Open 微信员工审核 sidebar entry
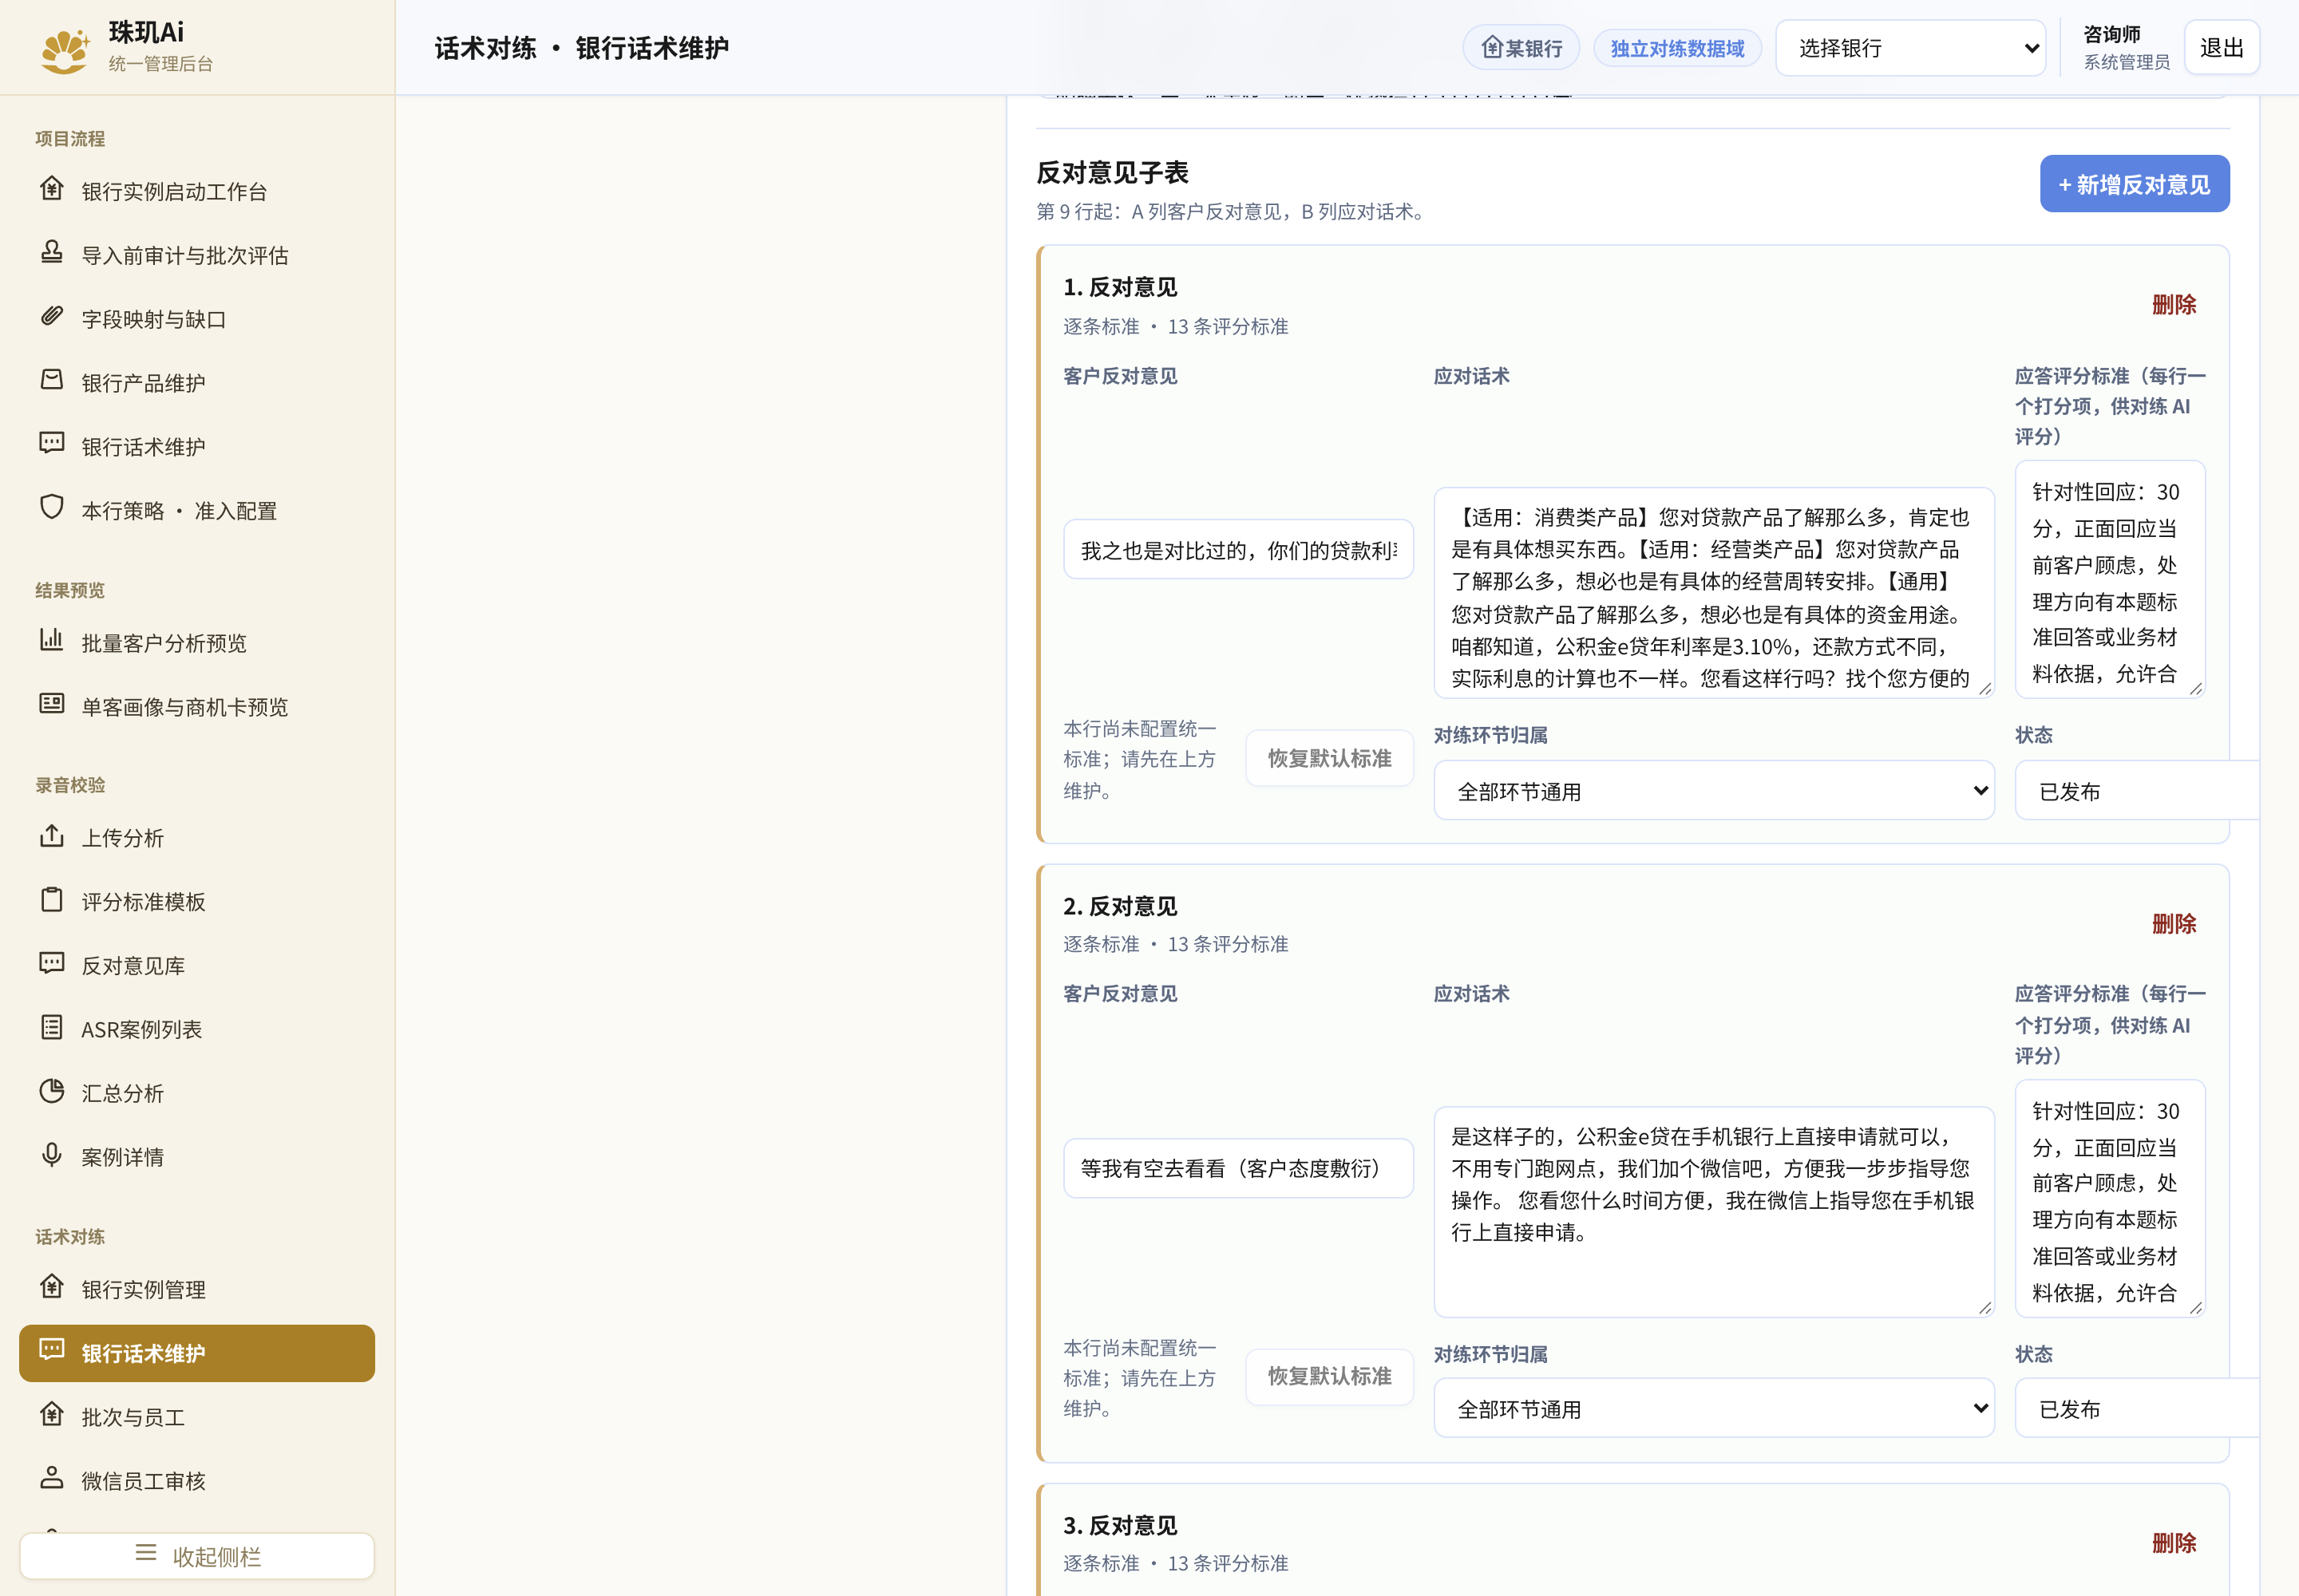The image size is (2299, 1596). coord(197,1480)
